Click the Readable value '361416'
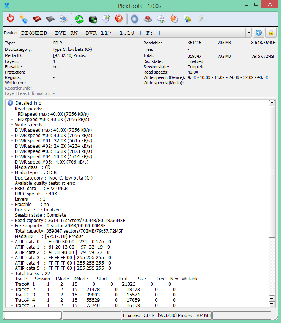Screen dimensions: 281x323 point(194,43)
